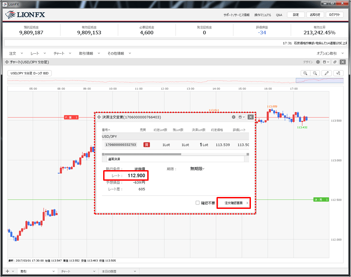Click the move handle of the chart panel

(7, 62)
